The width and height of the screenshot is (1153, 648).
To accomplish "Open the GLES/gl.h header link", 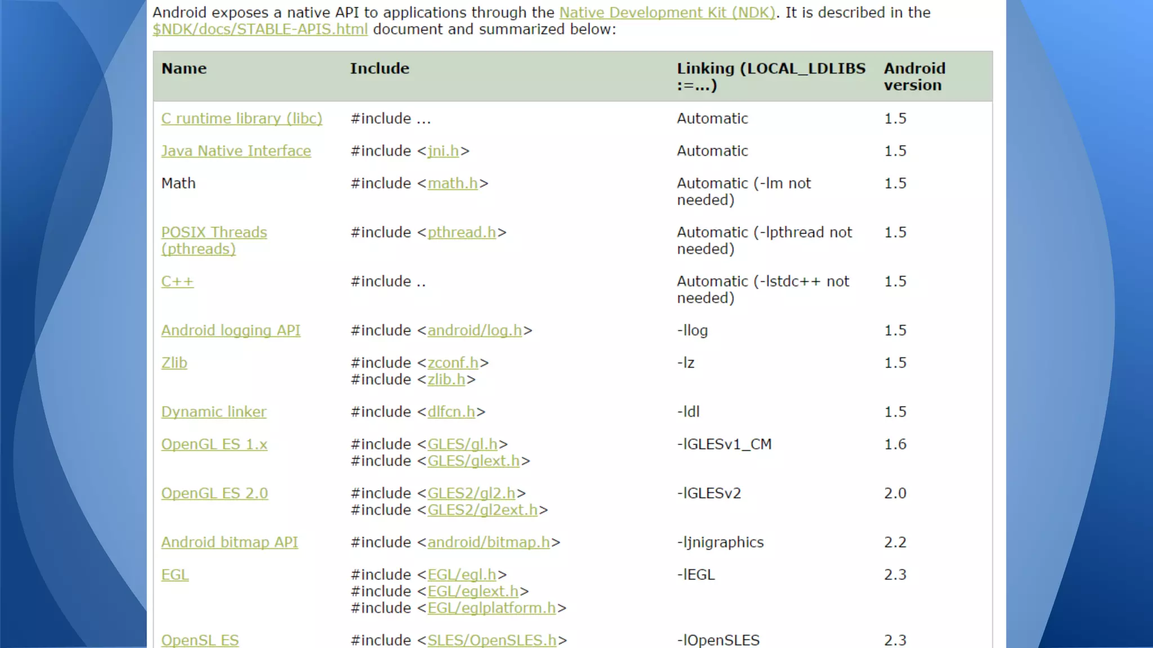I will click(463, 444).
